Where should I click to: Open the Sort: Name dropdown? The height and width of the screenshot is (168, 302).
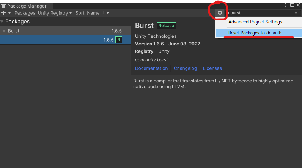[92, 13]
